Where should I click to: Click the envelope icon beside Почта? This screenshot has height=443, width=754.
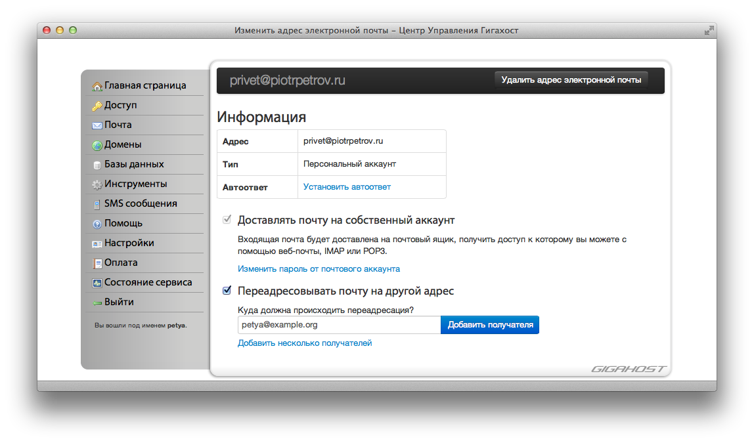click(97, 125)
